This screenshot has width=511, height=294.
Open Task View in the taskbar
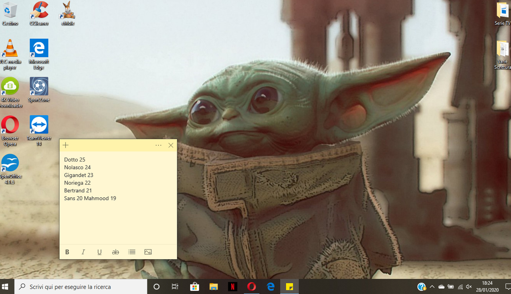(x=175, y=287)
